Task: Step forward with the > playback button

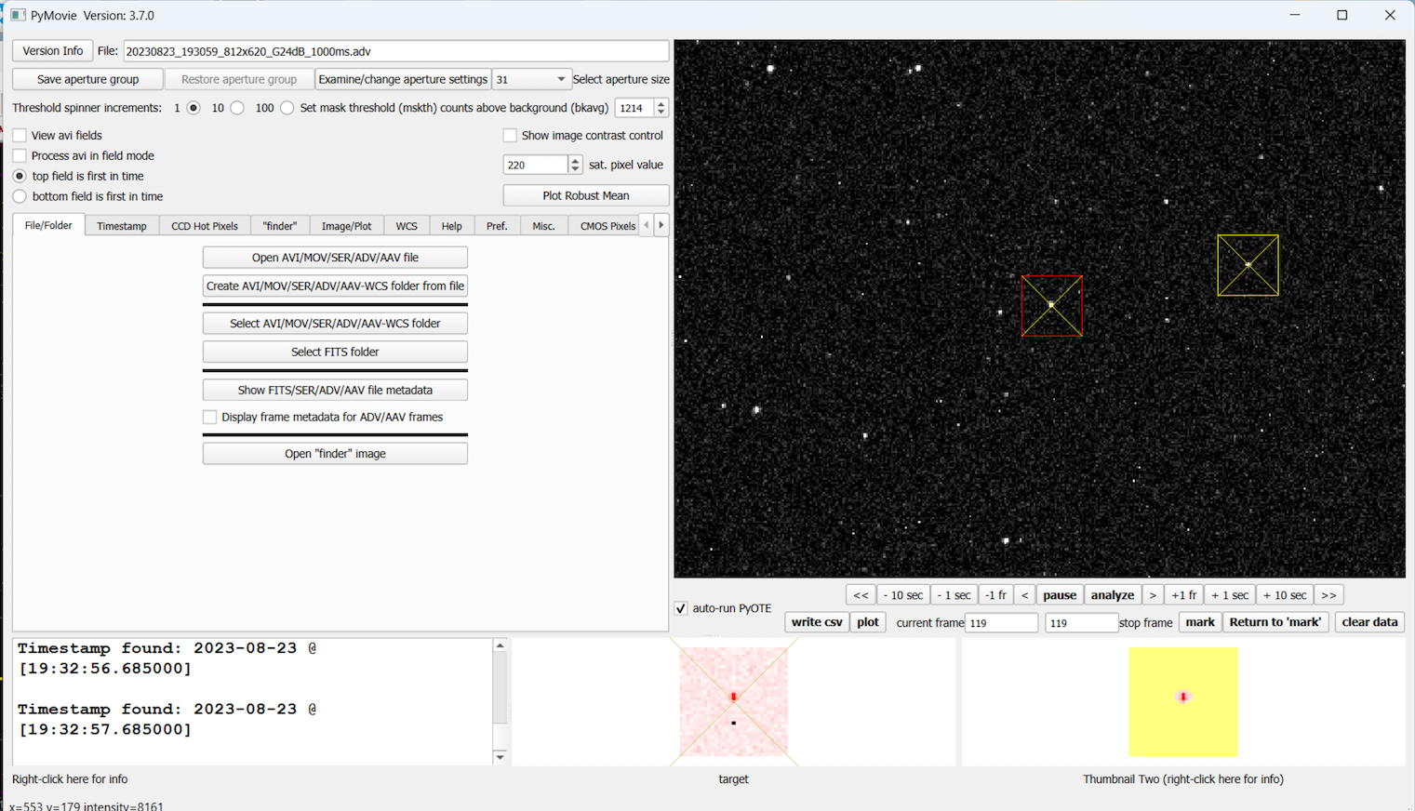Action: click(1153, 595)
